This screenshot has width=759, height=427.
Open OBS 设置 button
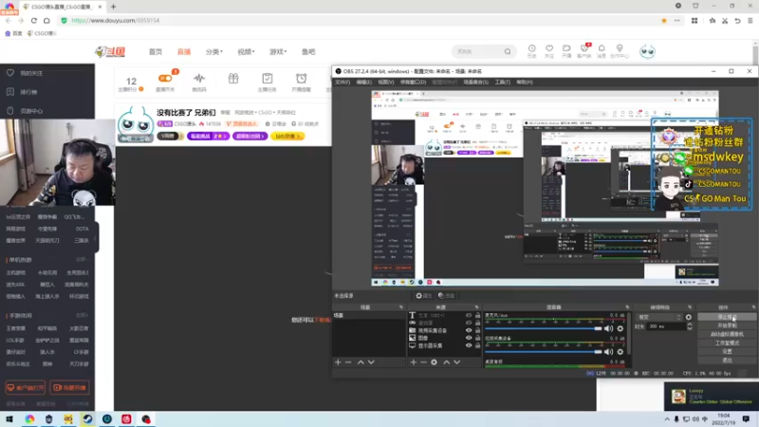(727, 352)
